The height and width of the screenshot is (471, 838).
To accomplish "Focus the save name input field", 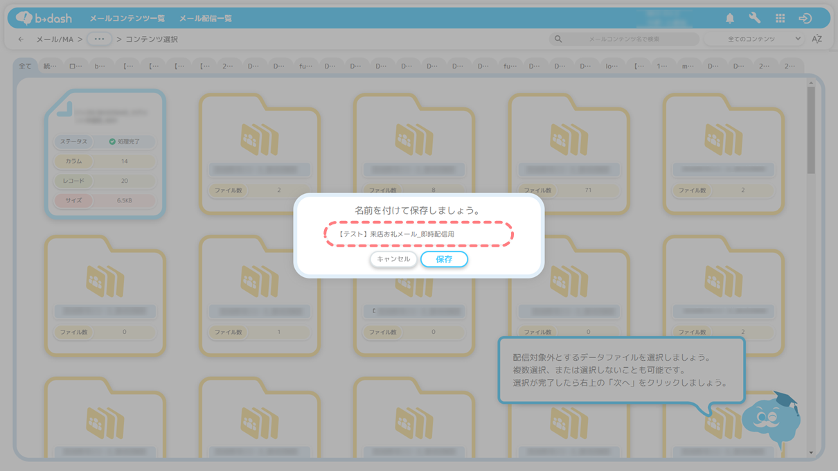I will click(x=418, y=234).
